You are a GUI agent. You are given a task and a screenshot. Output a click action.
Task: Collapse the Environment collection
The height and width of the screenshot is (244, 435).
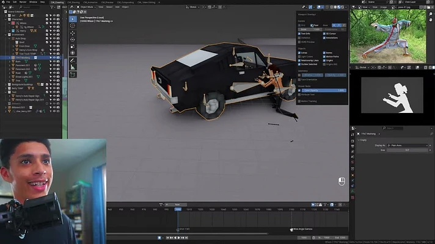click(x=5, y=35)
